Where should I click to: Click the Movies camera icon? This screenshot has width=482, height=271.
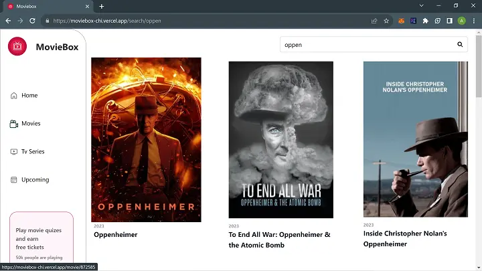tap(14, 124)
